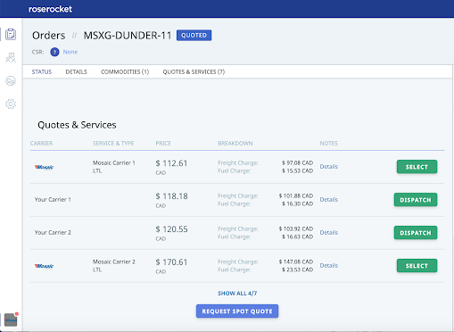Open Details for the $120.55 quote

click(x=329, y=233)
